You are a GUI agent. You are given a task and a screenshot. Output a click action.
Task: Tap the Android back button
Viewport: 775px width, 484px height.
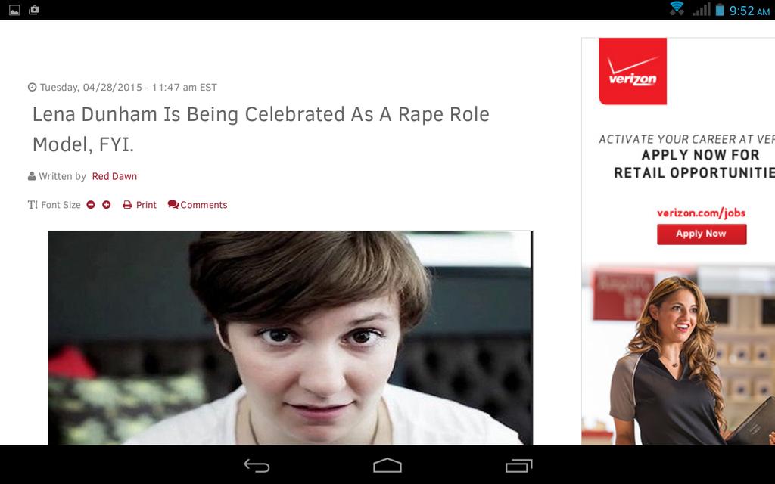[257, 465]
